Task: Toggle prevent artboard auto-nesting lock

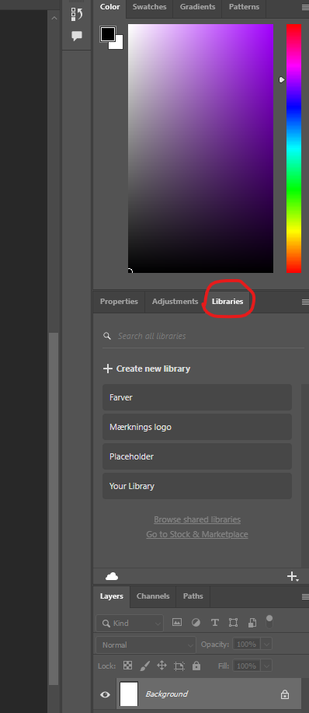Action: tap(179, 666)
